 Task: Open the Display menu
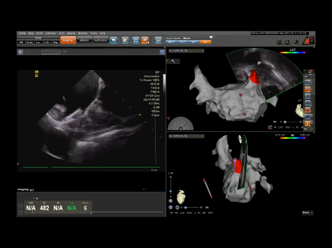[71, 33]
